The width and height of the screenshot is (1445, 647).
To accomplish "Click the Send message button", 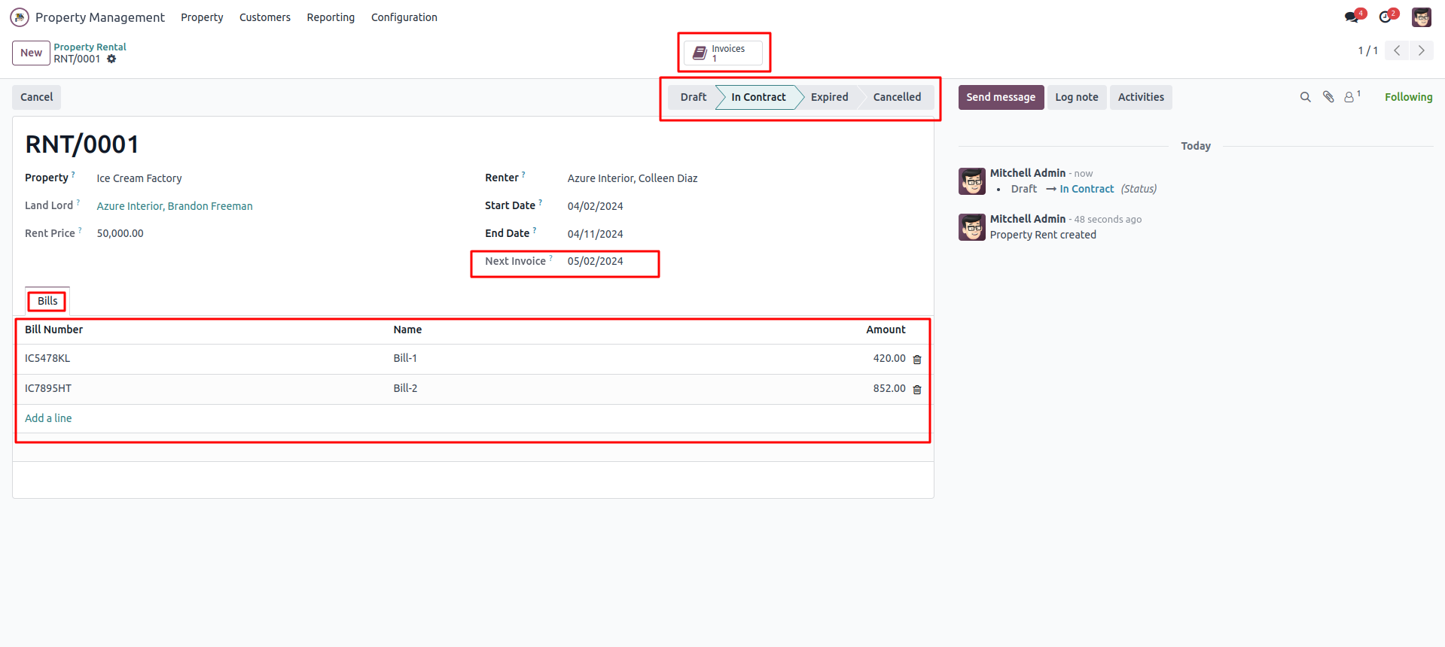I will pyautogui.click(x=1001, y=97).
